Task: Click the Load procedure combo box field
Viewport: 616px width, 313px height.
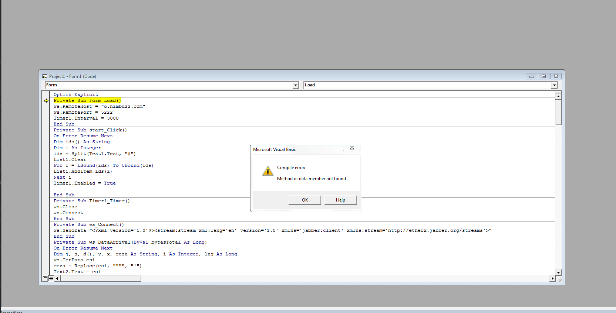Action: point(430,85)
